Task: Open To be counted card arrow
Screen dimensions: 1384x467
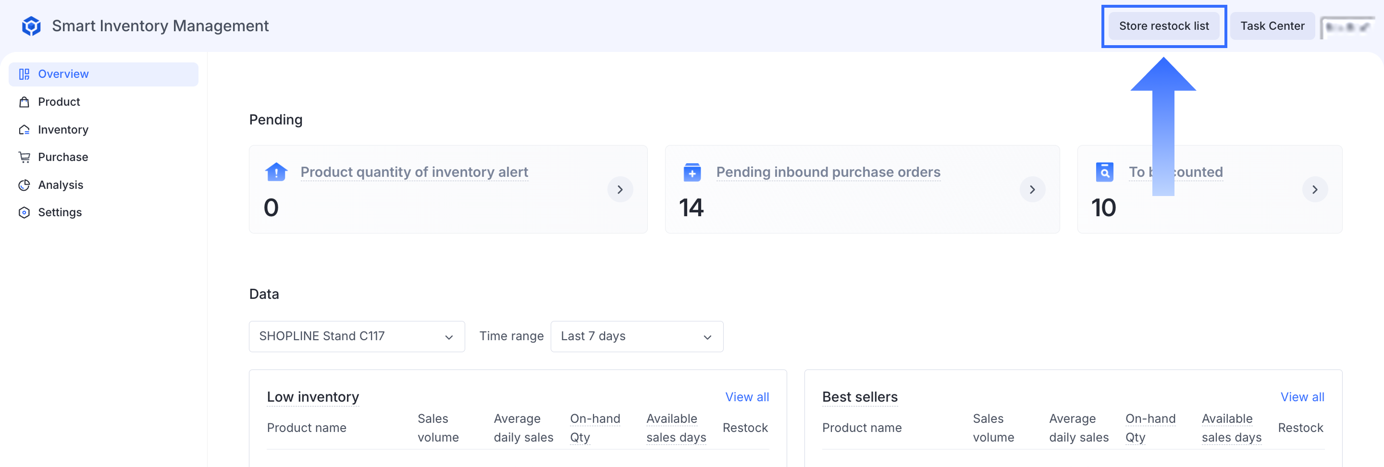Action: pyautogui.click(x=1314, y=189)
